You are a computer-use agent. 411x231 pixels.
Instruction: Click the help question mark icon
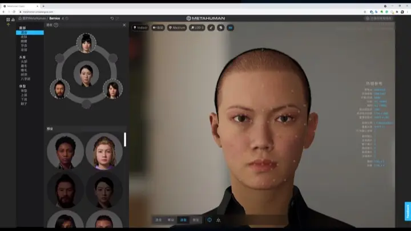point(56,25)
